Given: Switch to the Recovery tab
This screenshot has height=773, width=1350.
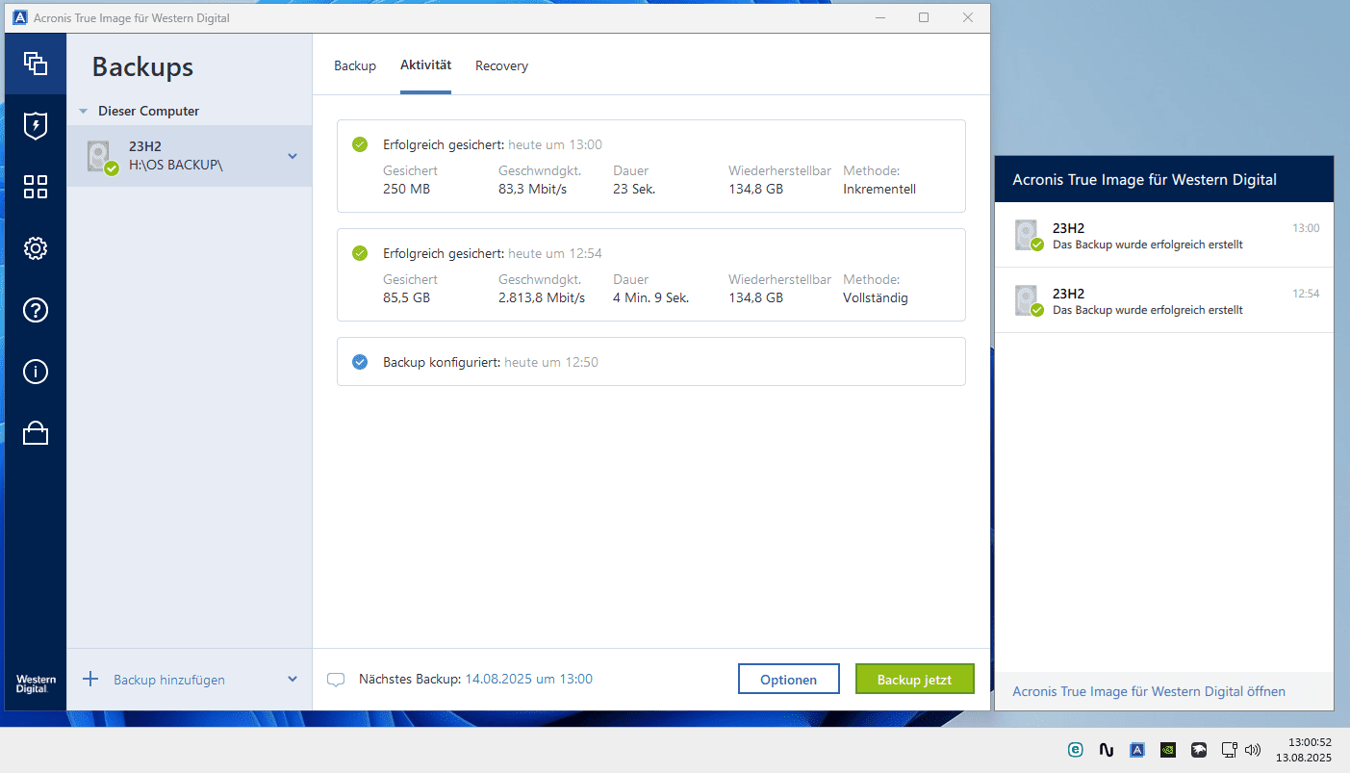Looking at the screenshot, I should point(501,65).
